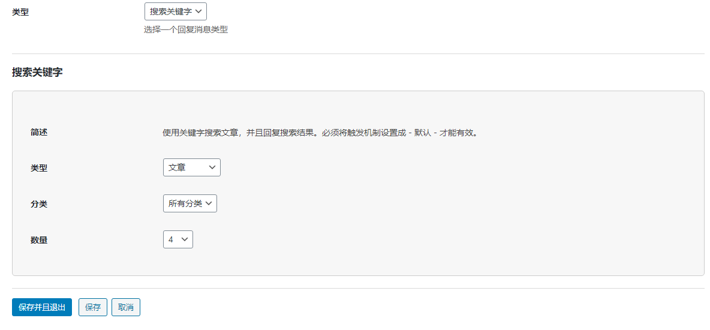
Task: Click the 保存 button
Action: click(93, 307)
